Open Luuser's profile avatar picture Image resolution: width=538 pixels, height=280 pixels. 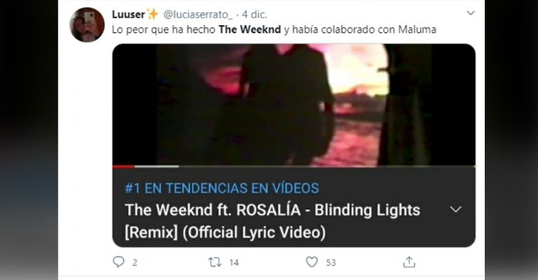tap(87, 24)
